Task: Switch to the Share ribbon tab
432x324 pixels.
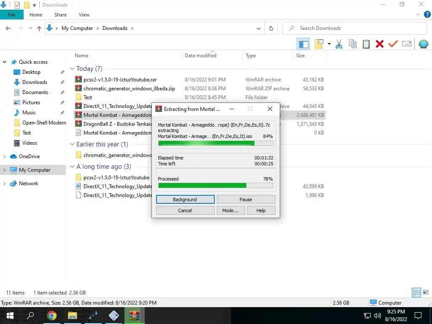Action: tap(60, 15)
